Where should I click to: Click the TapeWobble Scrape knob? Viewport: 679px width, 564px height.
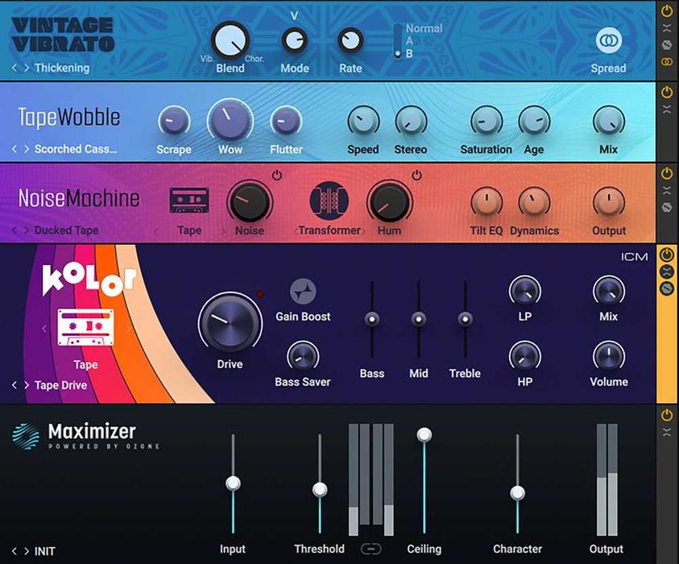tap(174, 122)
